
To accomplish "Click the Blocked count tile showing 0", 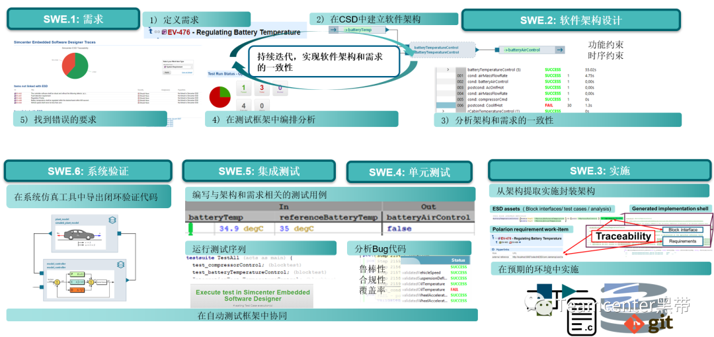I will pos(280,89).
